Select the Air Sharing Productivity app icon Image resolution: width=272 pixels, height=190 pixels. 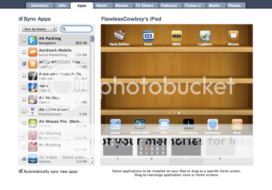(x=33, y=135)
